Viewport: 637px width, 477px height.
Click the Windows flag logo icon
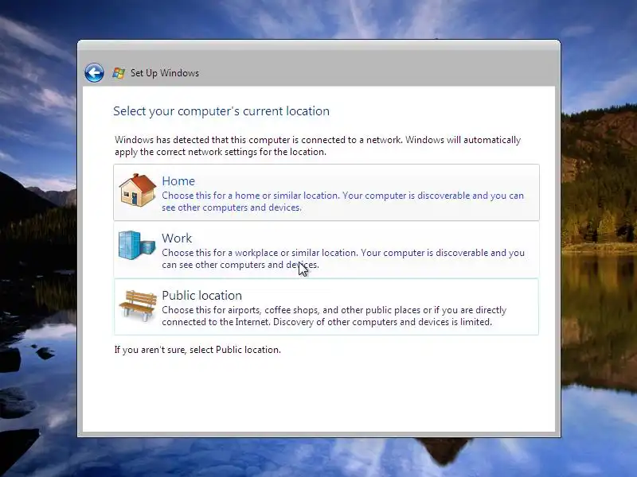(x=119, y=73)
